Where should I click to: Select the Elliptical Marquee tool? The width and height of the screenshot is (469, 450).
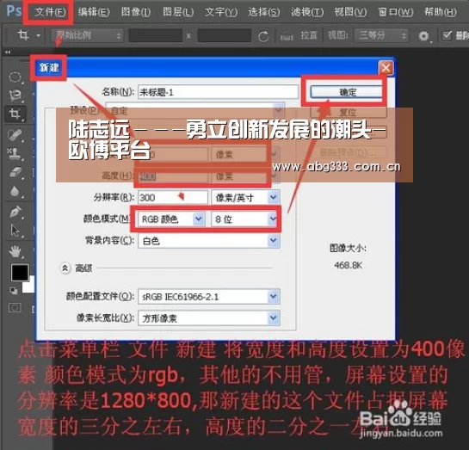(x=15, y=77)
